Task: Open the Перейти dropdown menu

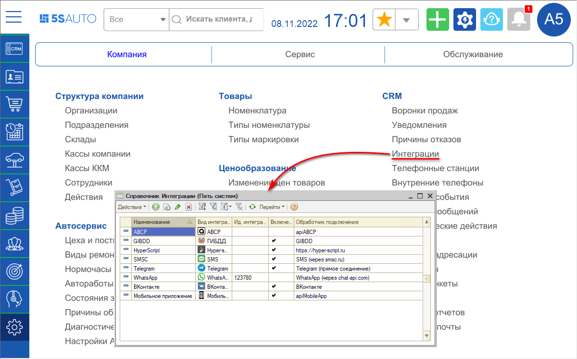Action: 272,207
